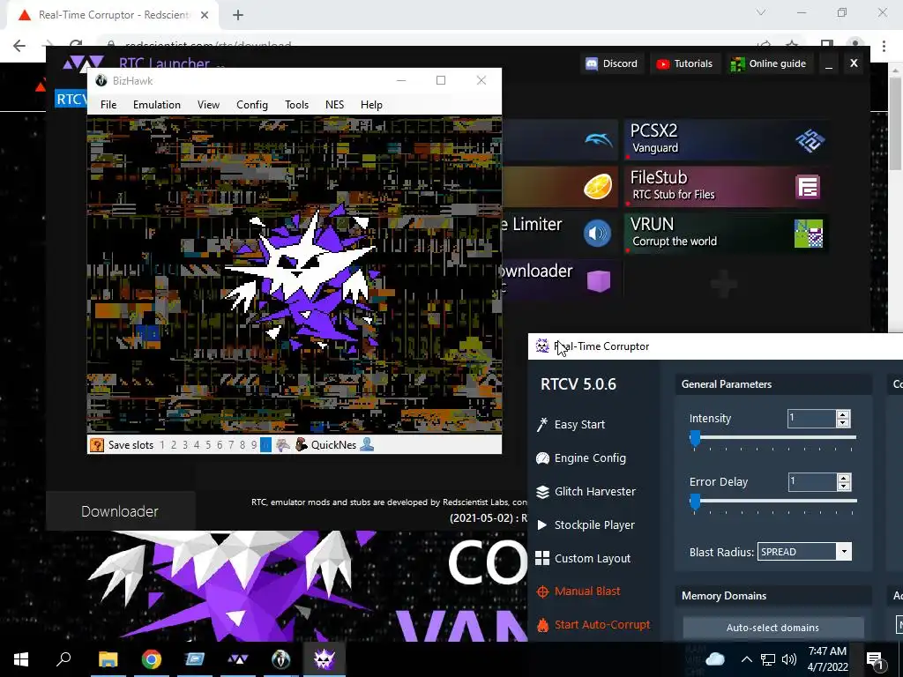Click the VRUN pixel-art icon
The height and width of the screenshot is (677, 903).
(x=809, y=234)
